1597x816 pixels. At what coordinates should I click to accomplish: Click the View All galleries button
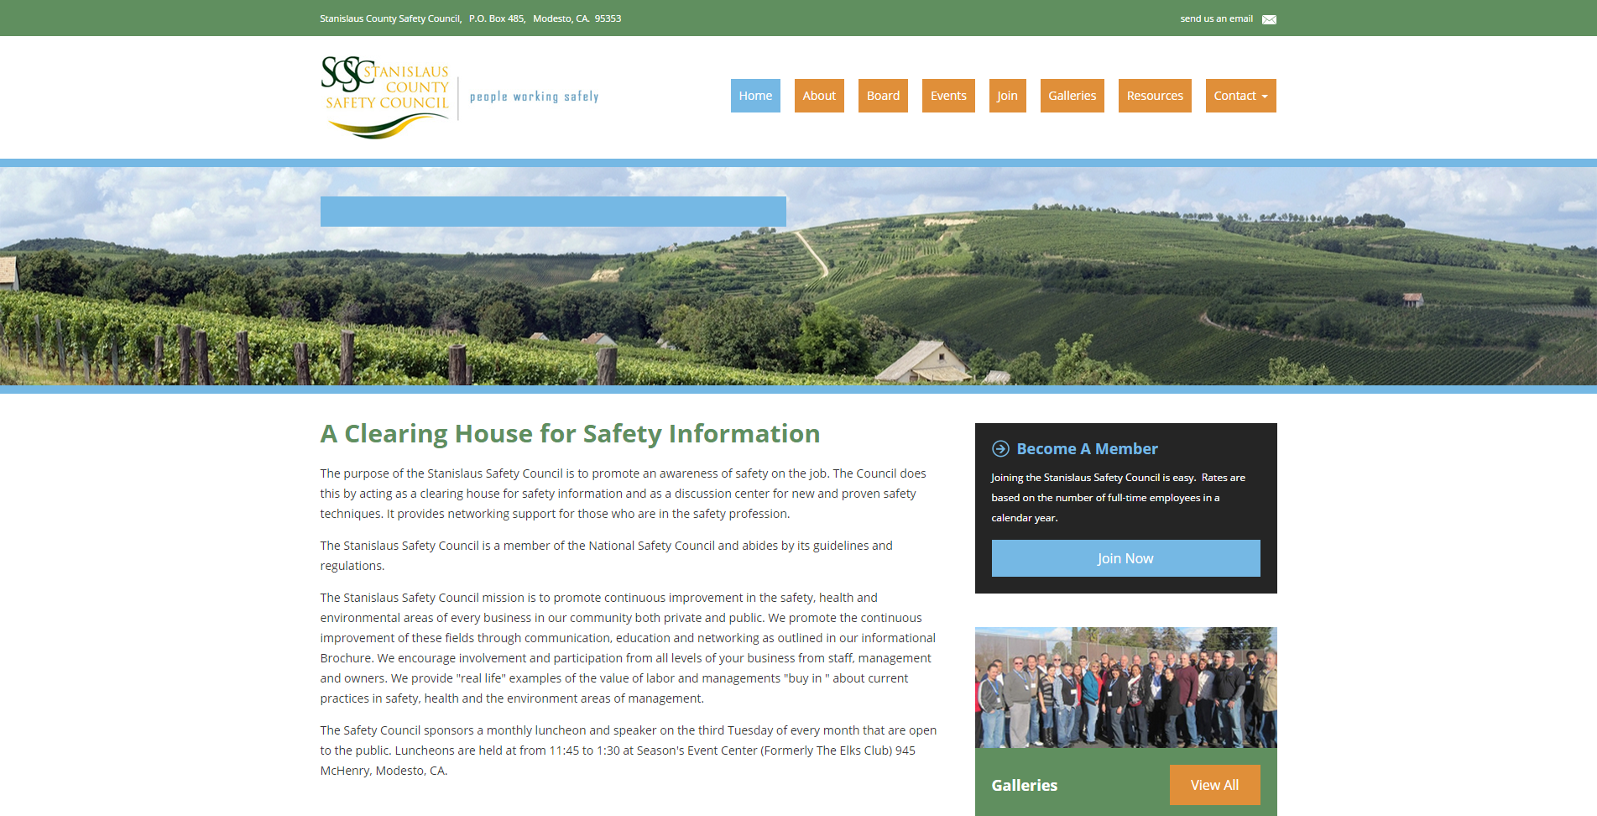pyautogui.click(x=1214, y=785)
